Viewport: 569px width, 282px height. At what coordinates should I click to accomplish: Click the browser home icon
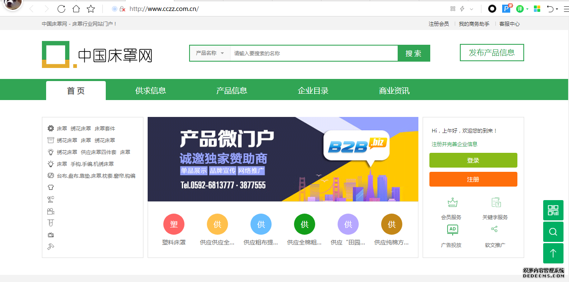[76, 9]
